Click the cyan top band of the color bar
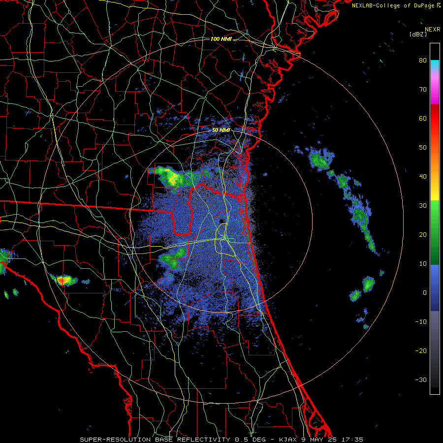The height and width of the screenshot is (443, 443). coord(435,65)
